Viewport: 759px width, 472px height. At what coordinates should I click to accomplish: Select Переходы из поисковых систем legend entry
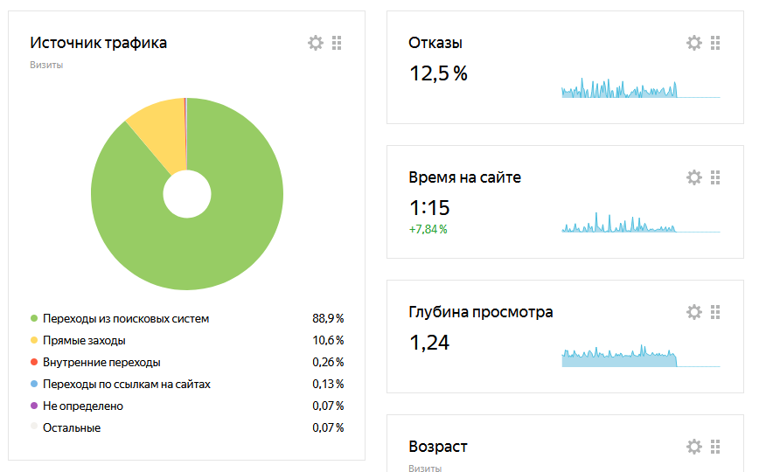point(126,318)
